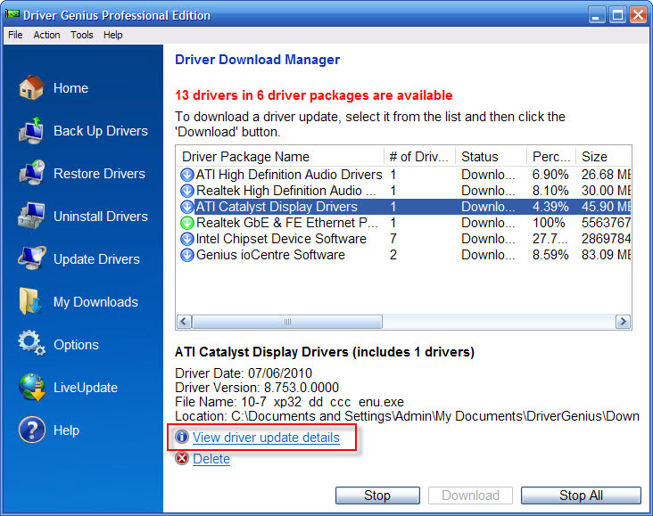The image size is (653, 516).
Task: Open Back Up Drivers section
Action: coord(101,131)
